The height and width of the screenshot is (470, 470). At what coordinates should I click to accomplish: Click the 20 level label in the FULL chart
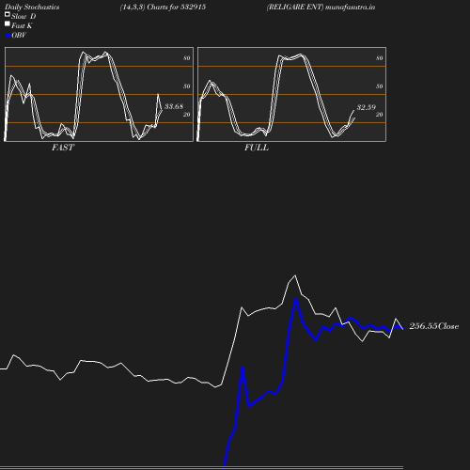(x=380, y=115)
